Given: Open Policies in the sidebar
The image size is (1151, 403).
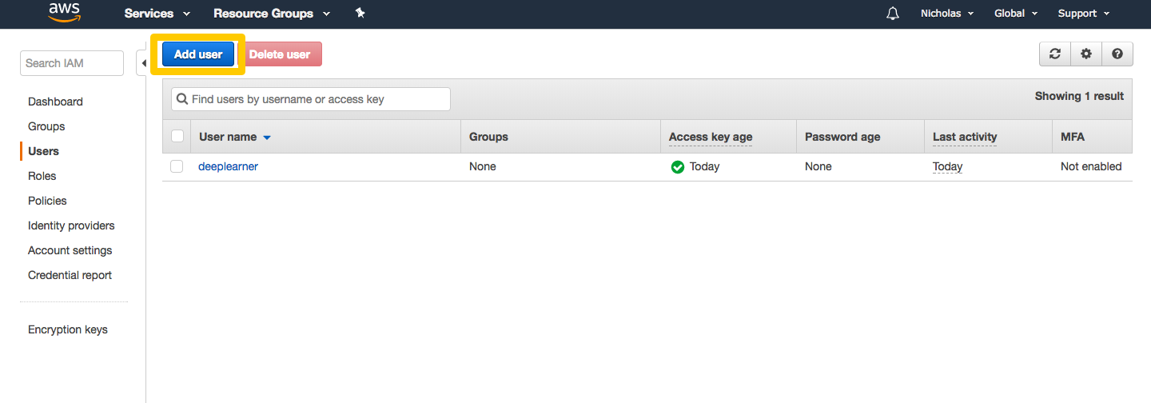Looking at the screenshot, I should coord(47,201).
